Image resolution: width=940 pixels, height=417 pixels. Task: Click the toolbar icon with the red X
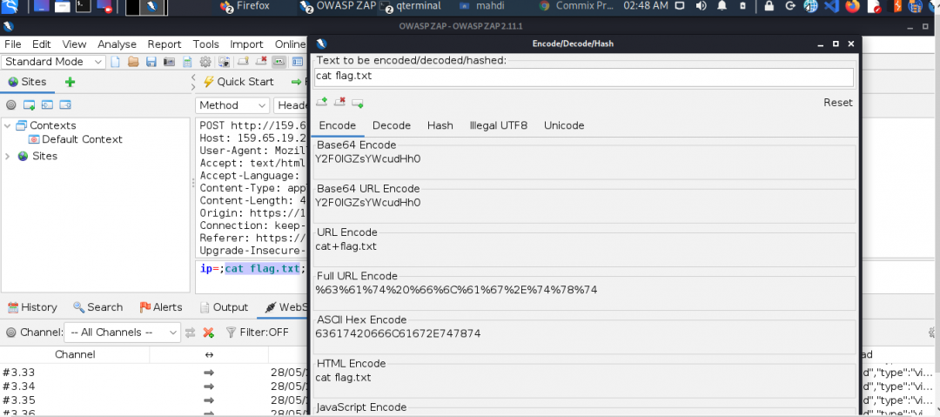pyautogui.click(x=261, y=61)
